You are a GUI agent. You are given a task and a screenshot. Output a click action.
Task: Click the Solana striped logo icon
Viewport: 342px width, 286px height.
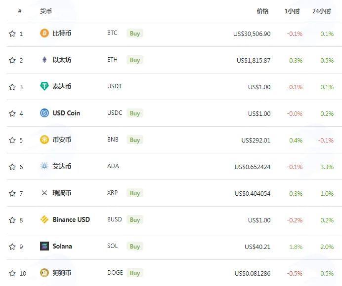click(44, 246)
